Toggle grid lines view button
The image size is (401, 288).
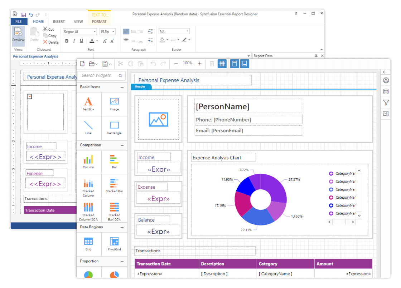click(222, 64)
